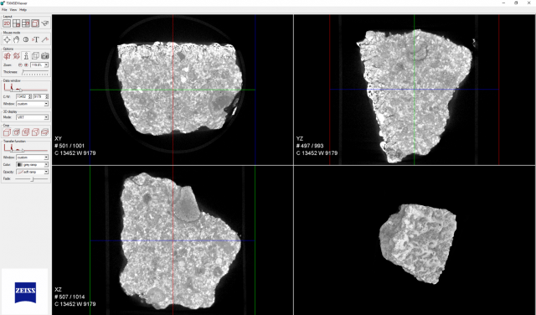Select the 2D layout icon
The image size is (536, 315).
7,23
